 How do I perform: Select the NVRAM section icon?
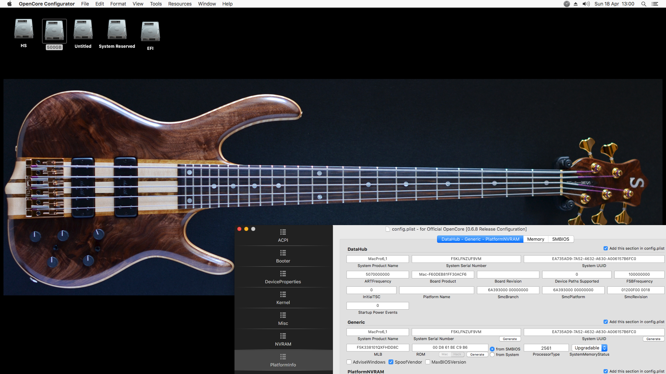point(283,336)
